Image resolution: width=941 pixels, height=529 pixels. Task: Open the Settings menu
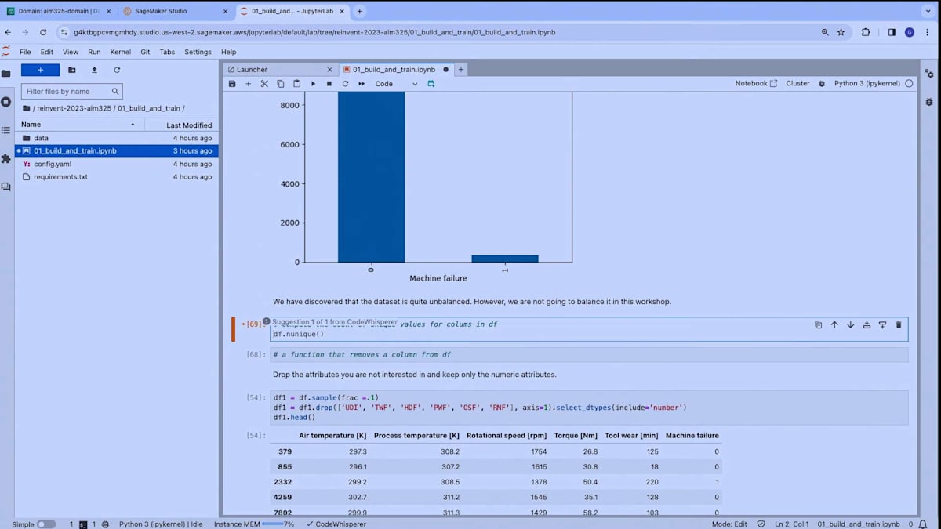pyautogui.click(x=198, y=52)
